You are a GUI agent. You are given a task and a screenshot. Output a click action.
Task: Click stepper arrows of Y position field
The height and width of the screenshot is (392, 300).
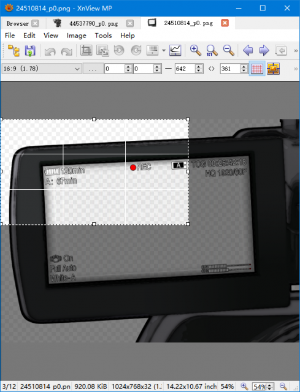pos(157,69)
